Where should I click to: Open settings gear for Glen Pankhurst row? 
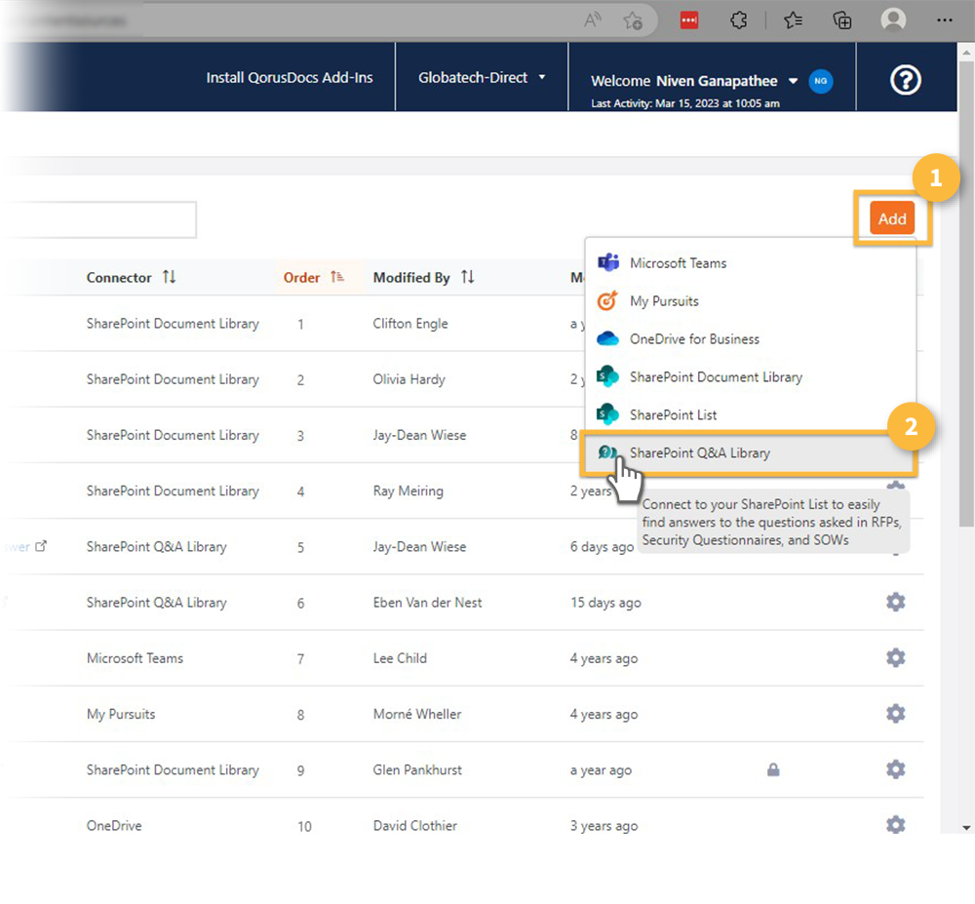point(895,769)
